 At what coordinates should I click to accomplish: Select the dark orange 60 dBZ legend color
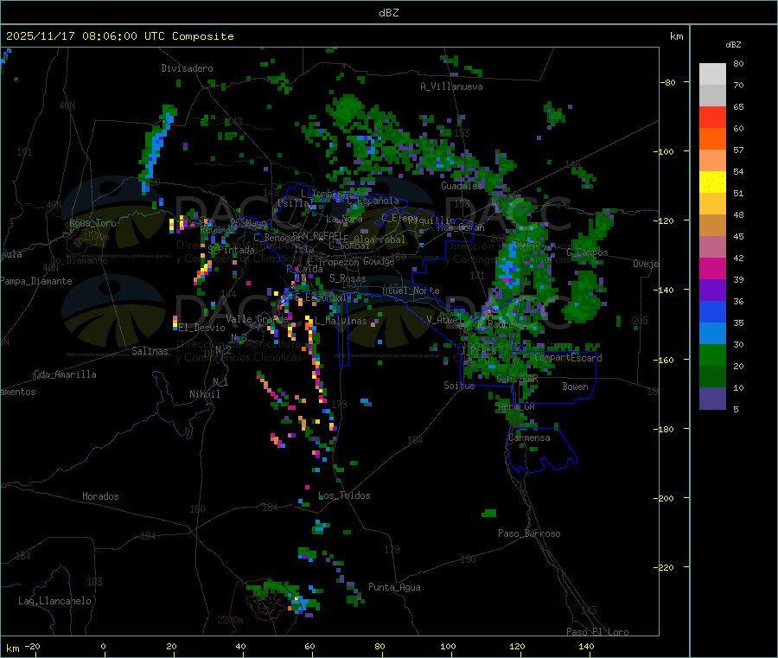[x=712, y=139]
